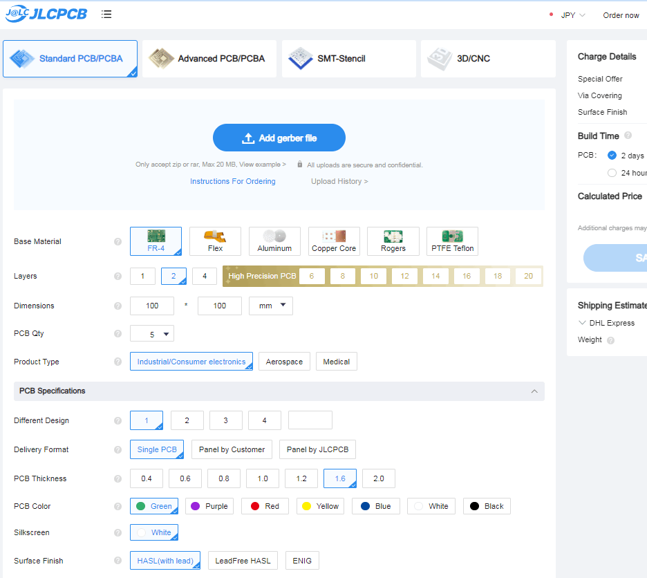The height and width of the screenshot is (578, 647).
Task: Open Instructions For Ordering link
Action: pyautogui.click(x=233, y=181)
